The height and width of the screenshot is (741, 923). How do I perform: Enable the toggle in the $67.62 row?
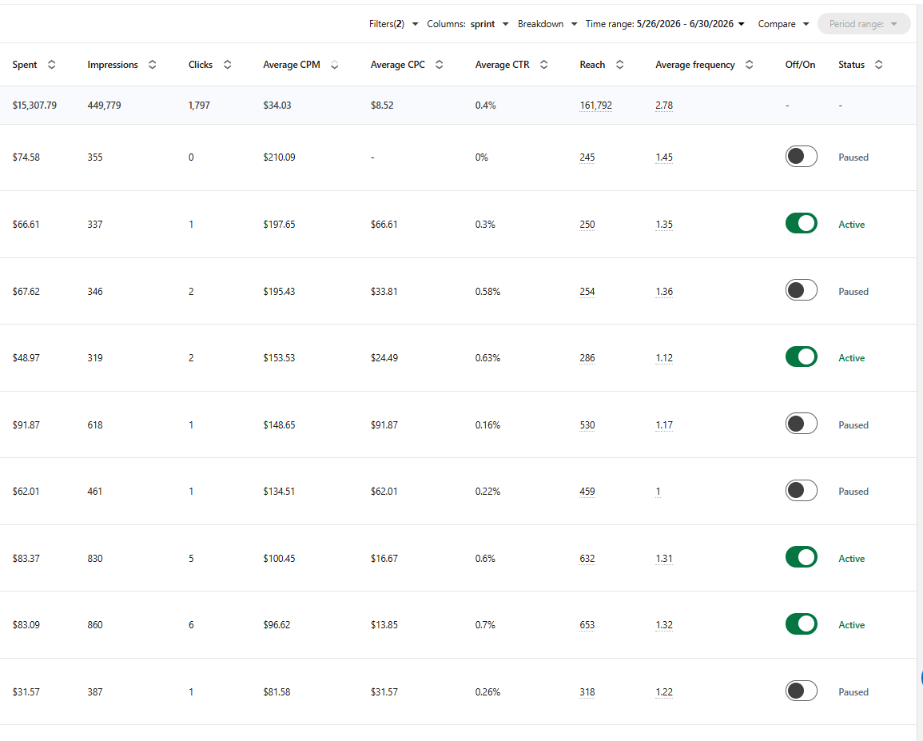pos(802,290)
